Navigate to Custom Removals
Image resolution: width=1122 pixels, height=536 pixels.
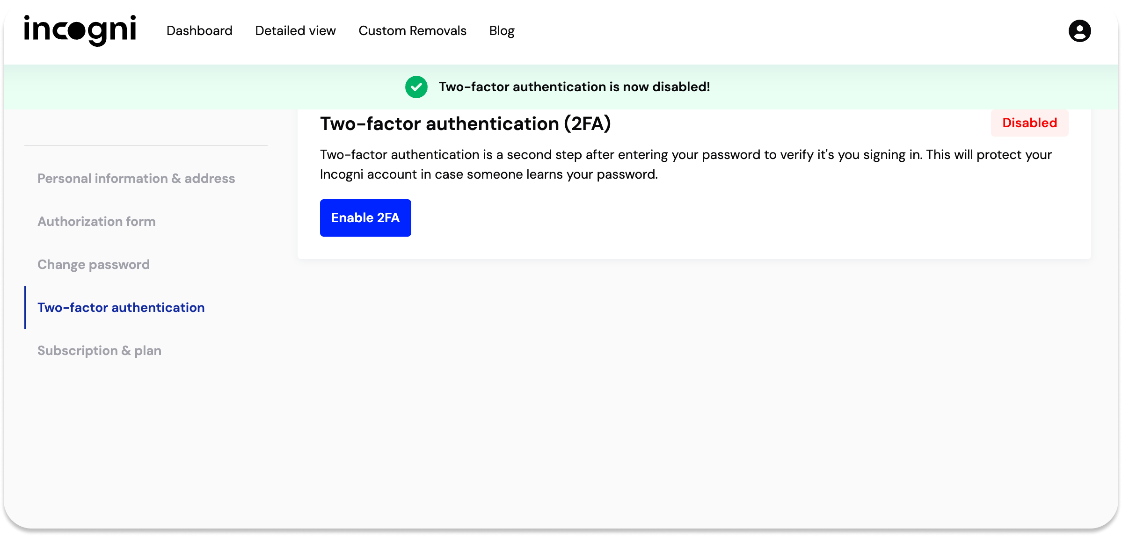pos(412,31)
